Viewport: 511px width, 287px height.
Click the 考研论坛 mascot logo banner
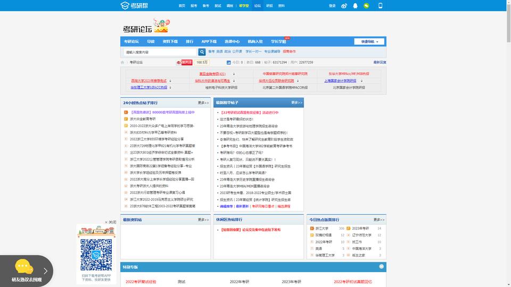[146, 26]
